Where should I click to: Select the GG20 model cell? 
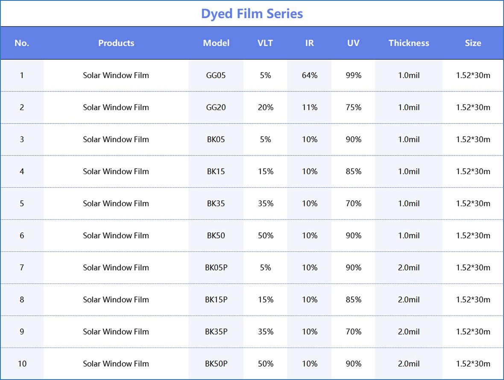pos(216,108)
